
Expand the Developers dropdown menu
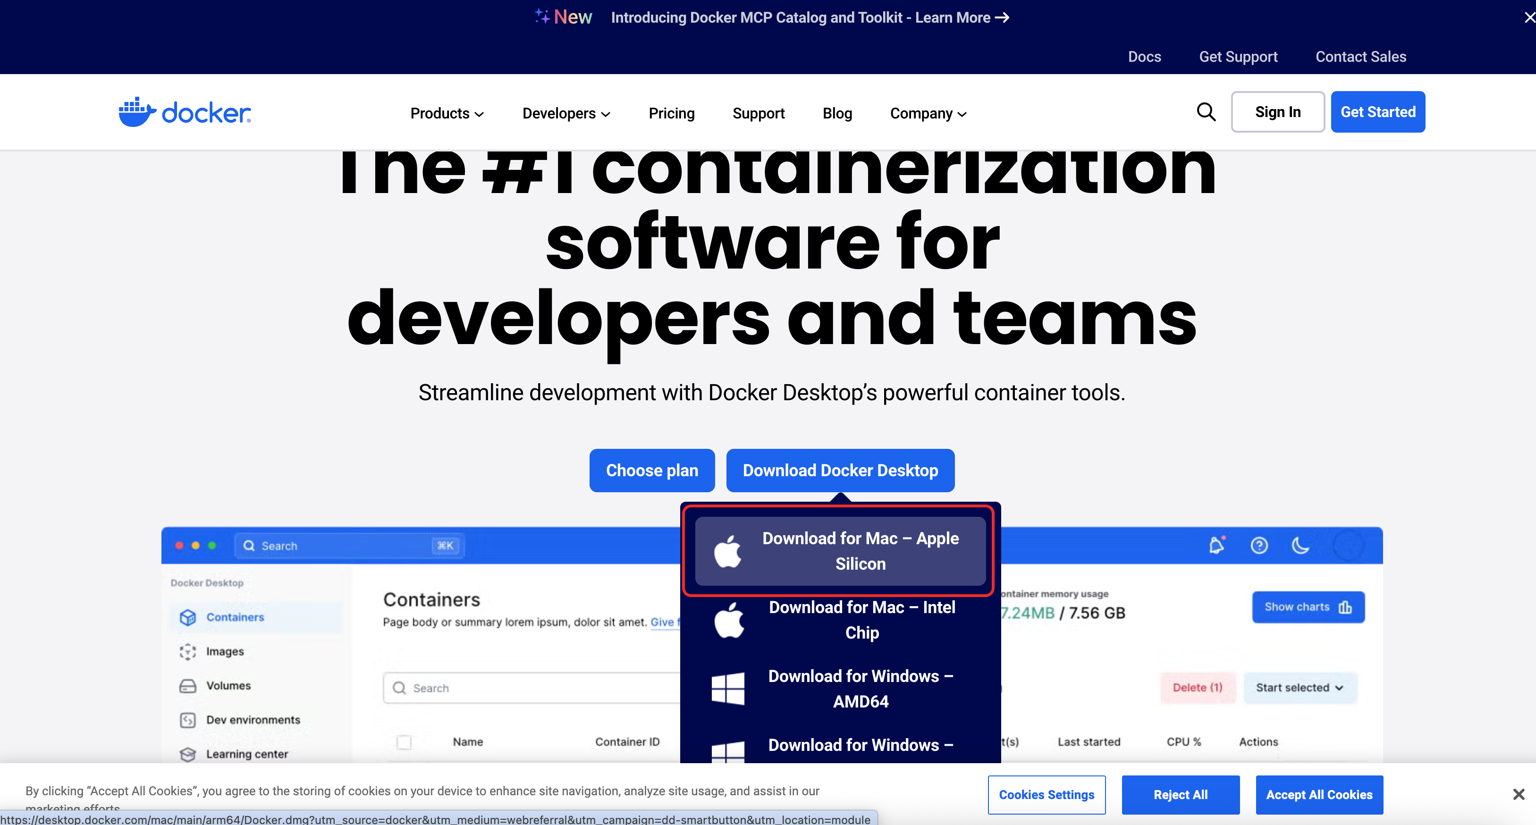[x=566, y=113]
